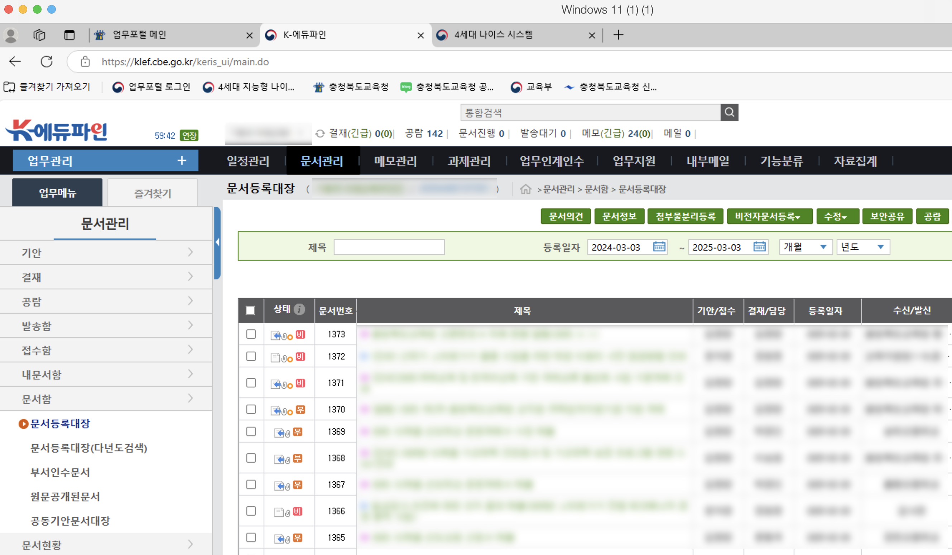Open the end date calendar picker
This screenshot has height=555, width=952.
(759, 247)
